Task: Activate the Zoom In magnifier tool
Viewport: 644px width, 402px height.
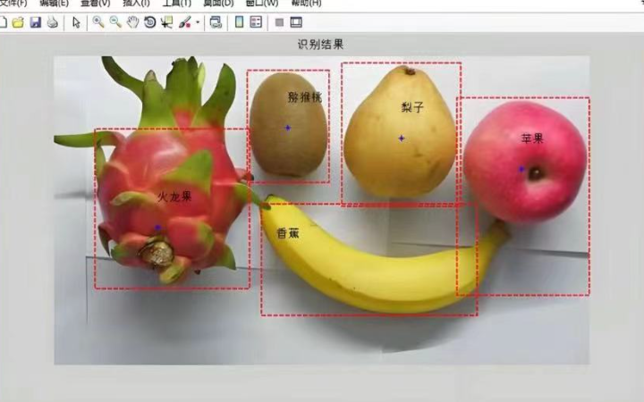Action: pos(97,22)
